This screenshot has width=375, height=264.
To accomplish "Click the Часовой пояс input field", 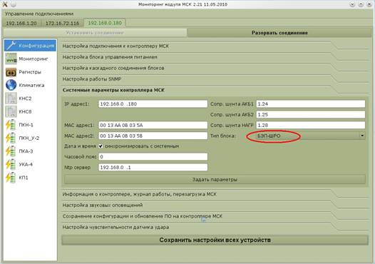I will pos(153,157).
